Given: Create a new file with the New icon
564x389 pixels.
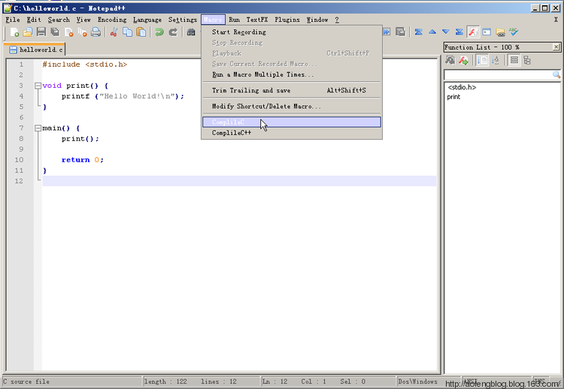Looking at the screenshot, I should (14, 32).
